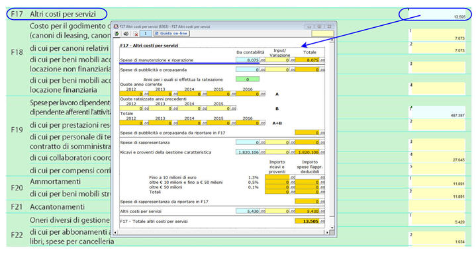The height and width of the screenshot is (254, 476).
Task: Click F17 Totale altri costi per servizi value 13.505
Action: (307, 222)
